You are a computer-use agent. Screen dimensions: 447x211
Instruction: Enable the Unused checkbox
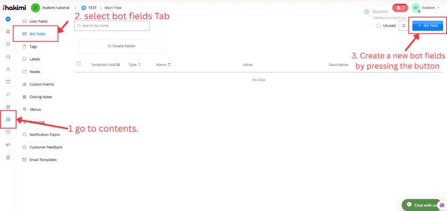coord(378,26)
